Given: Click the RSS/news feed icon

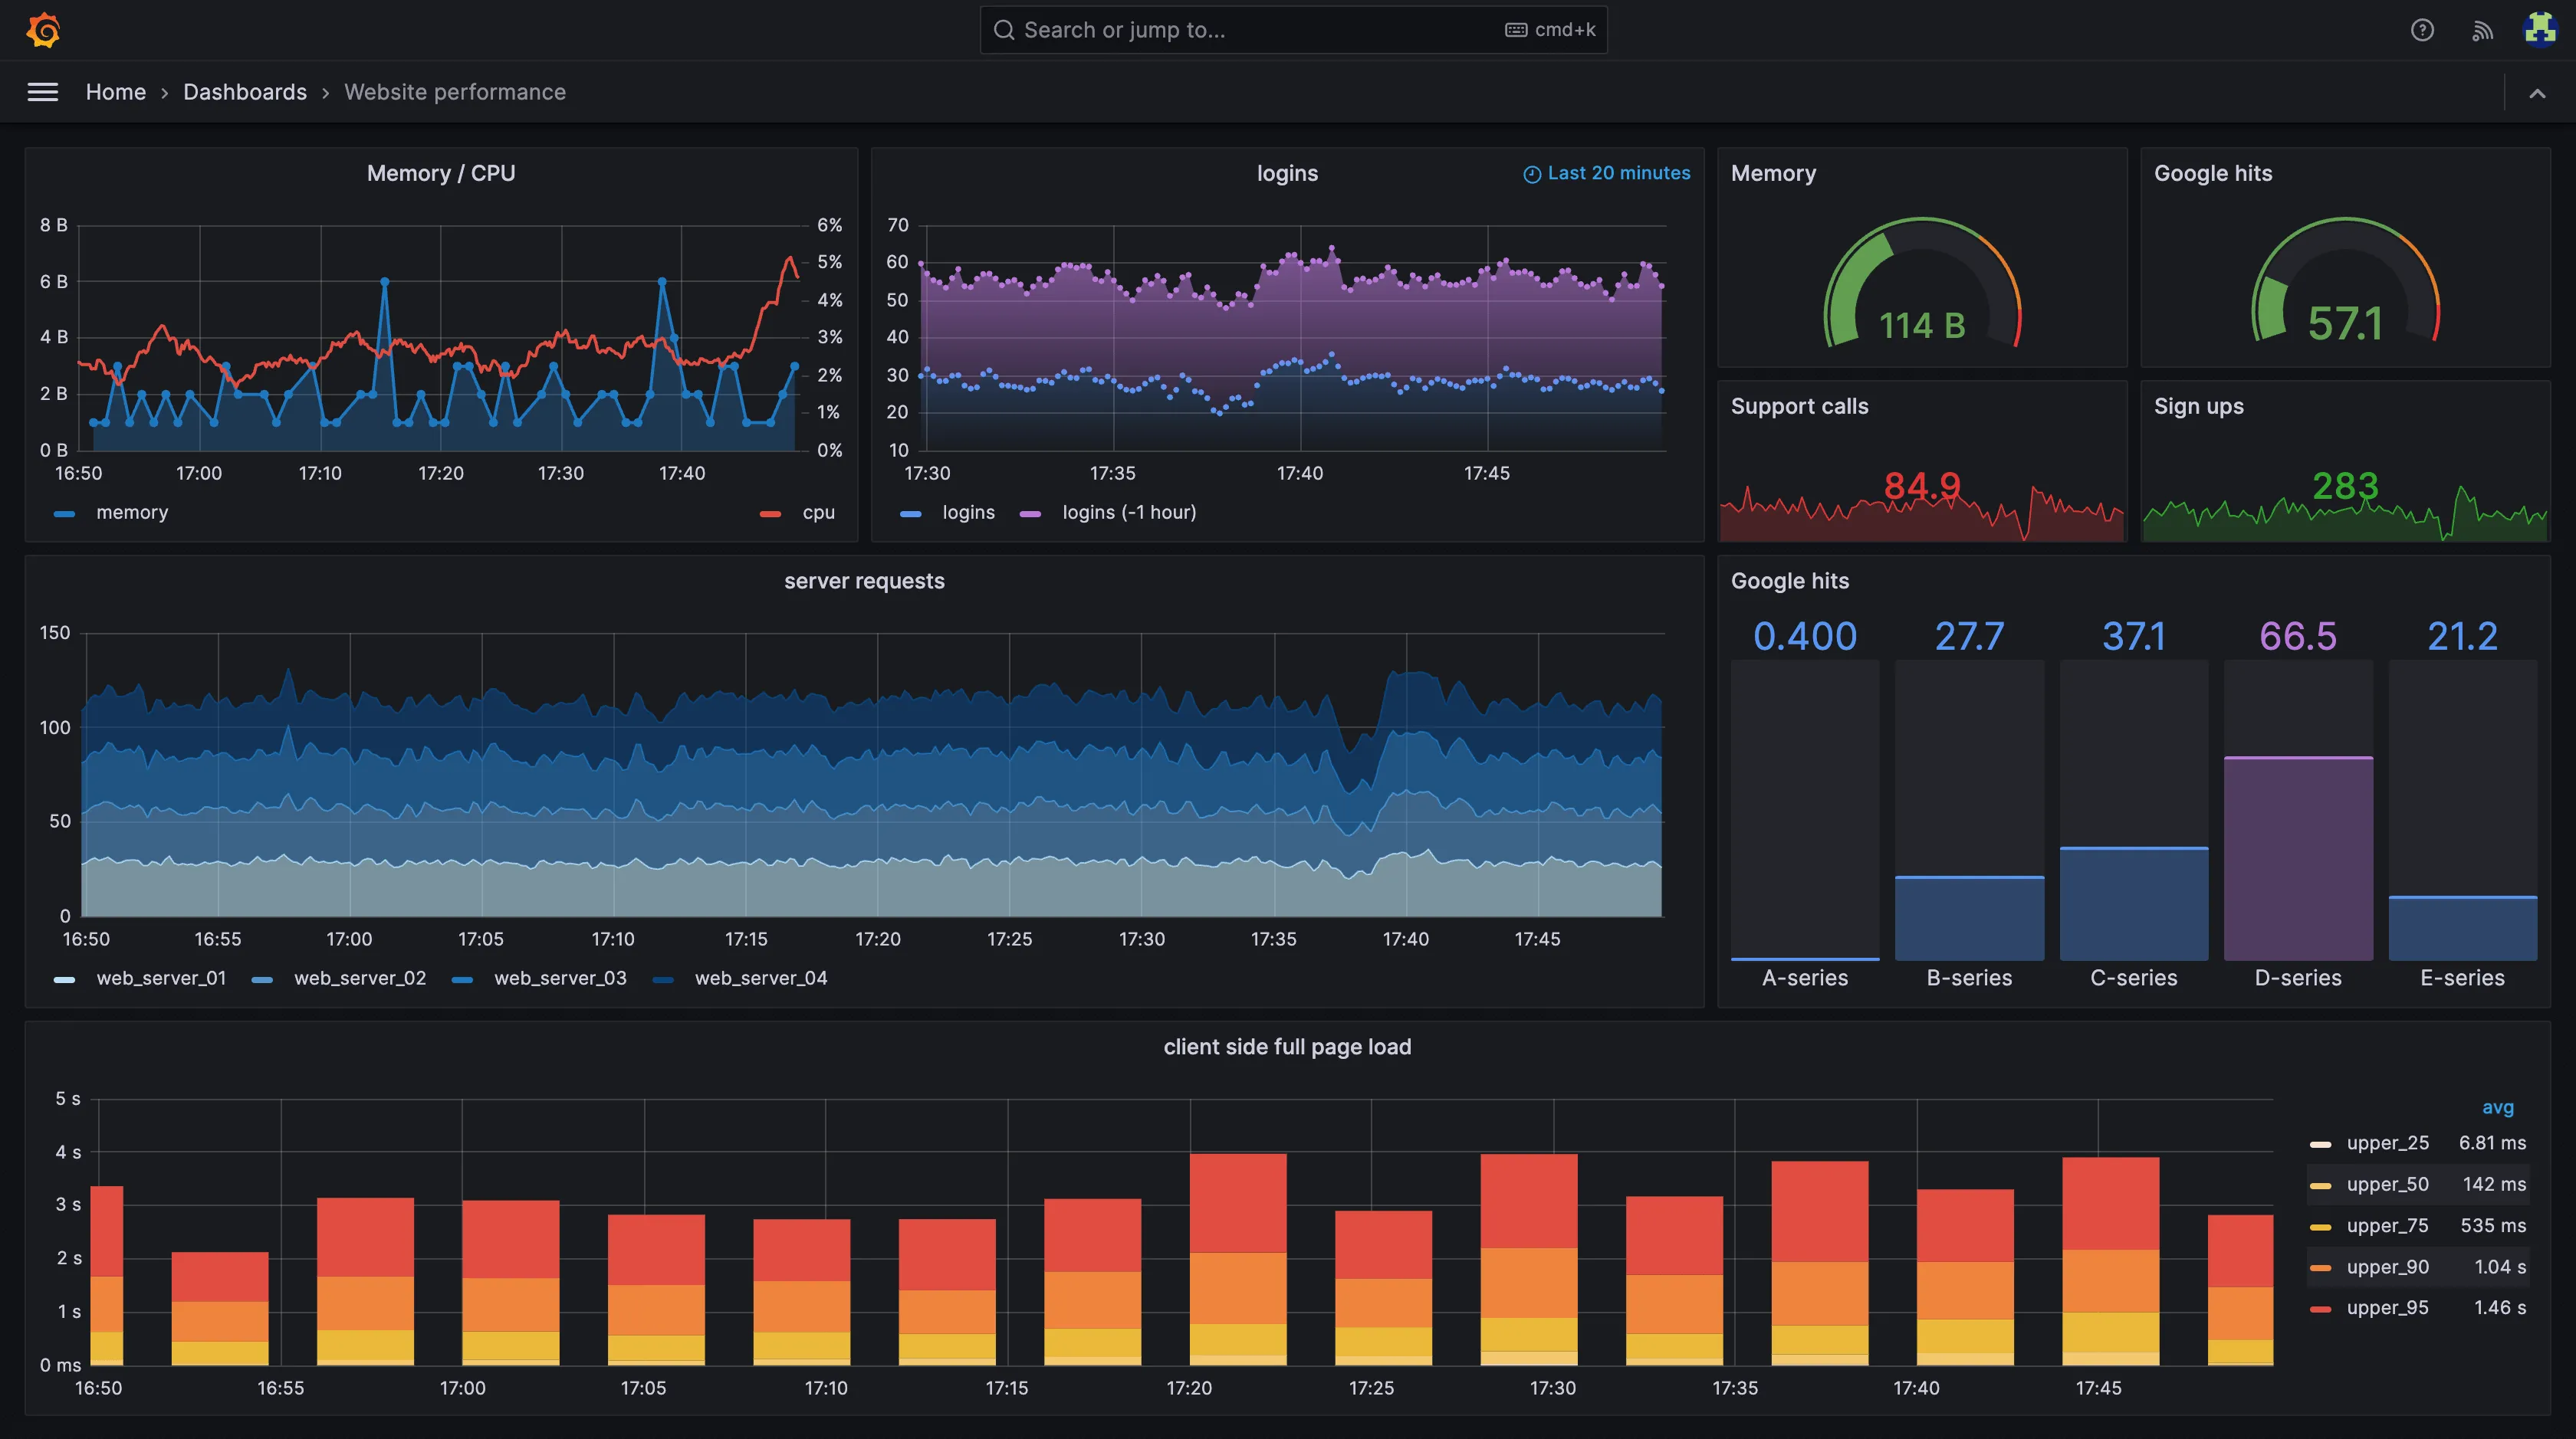Looking at the screenshot, I should pyautogui.click(x=2480, y=28).
